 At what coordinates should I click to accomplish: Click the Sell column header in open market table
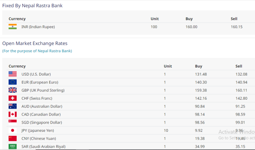coord(239,66)
